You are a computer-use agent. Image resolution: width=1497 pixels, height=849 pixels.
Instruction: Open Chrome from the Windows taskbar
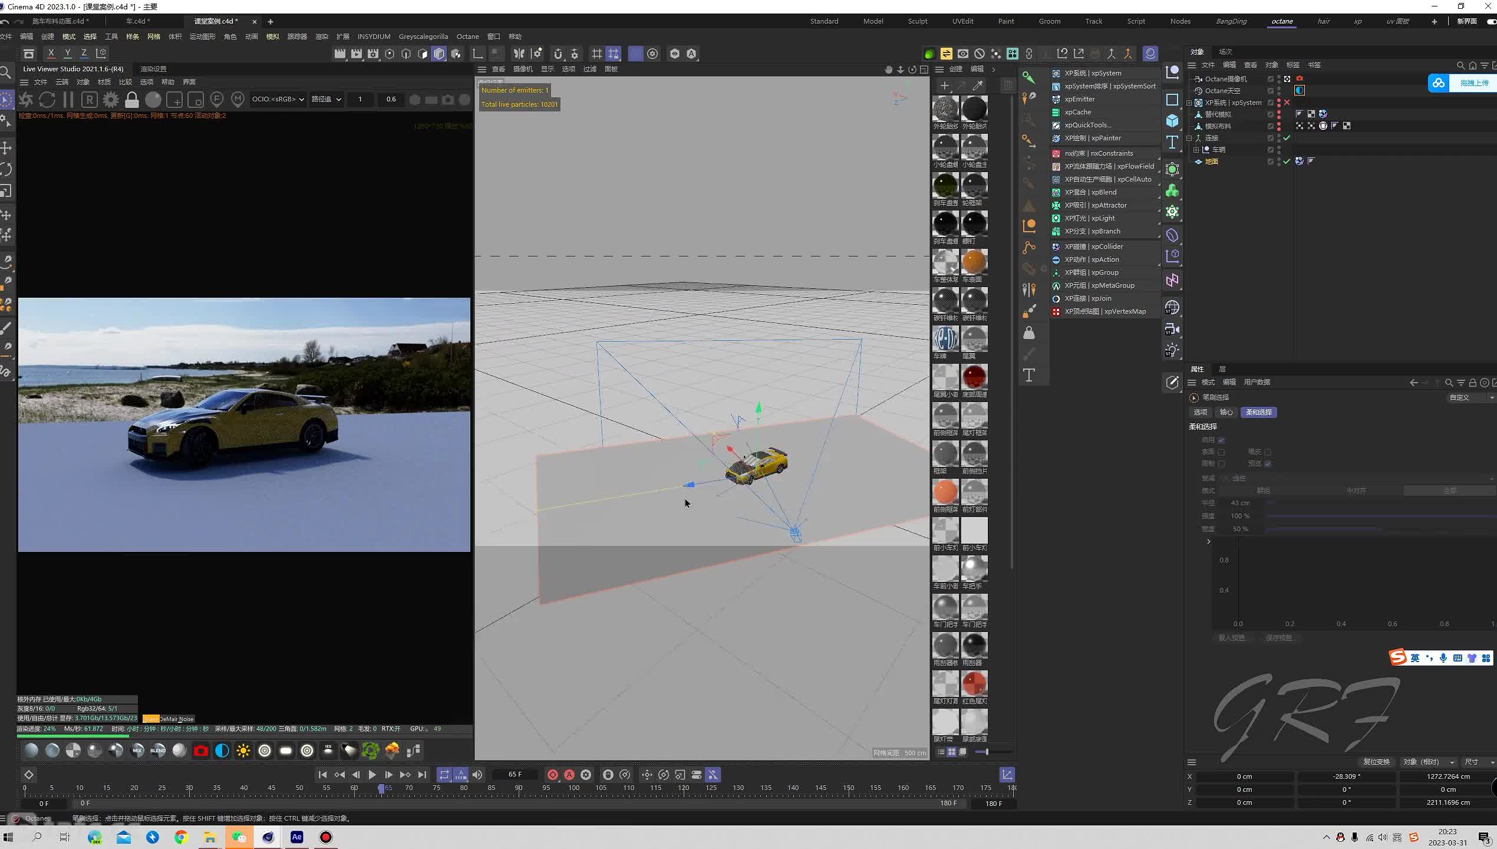coord(181,837)
